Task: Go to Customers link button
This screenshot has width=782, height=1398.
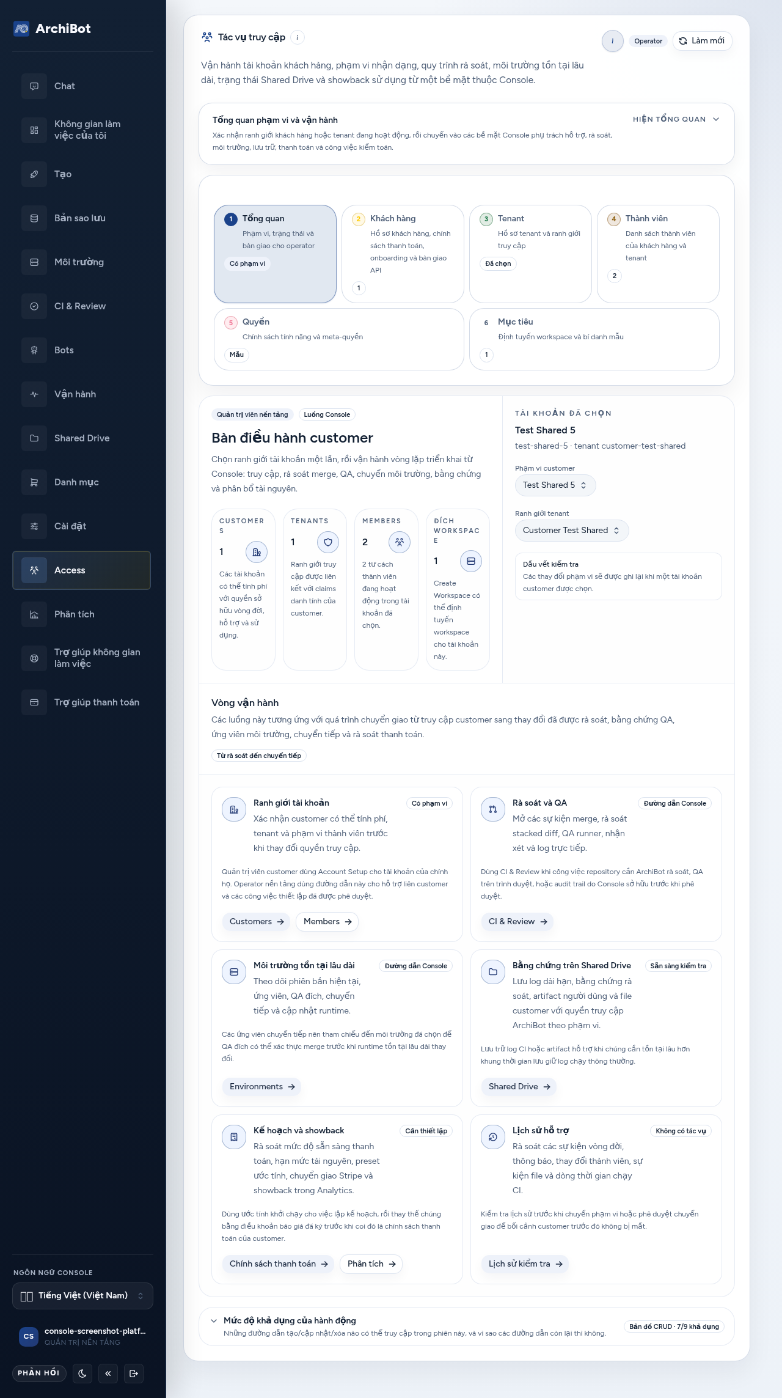Action: tap(257, 922)
